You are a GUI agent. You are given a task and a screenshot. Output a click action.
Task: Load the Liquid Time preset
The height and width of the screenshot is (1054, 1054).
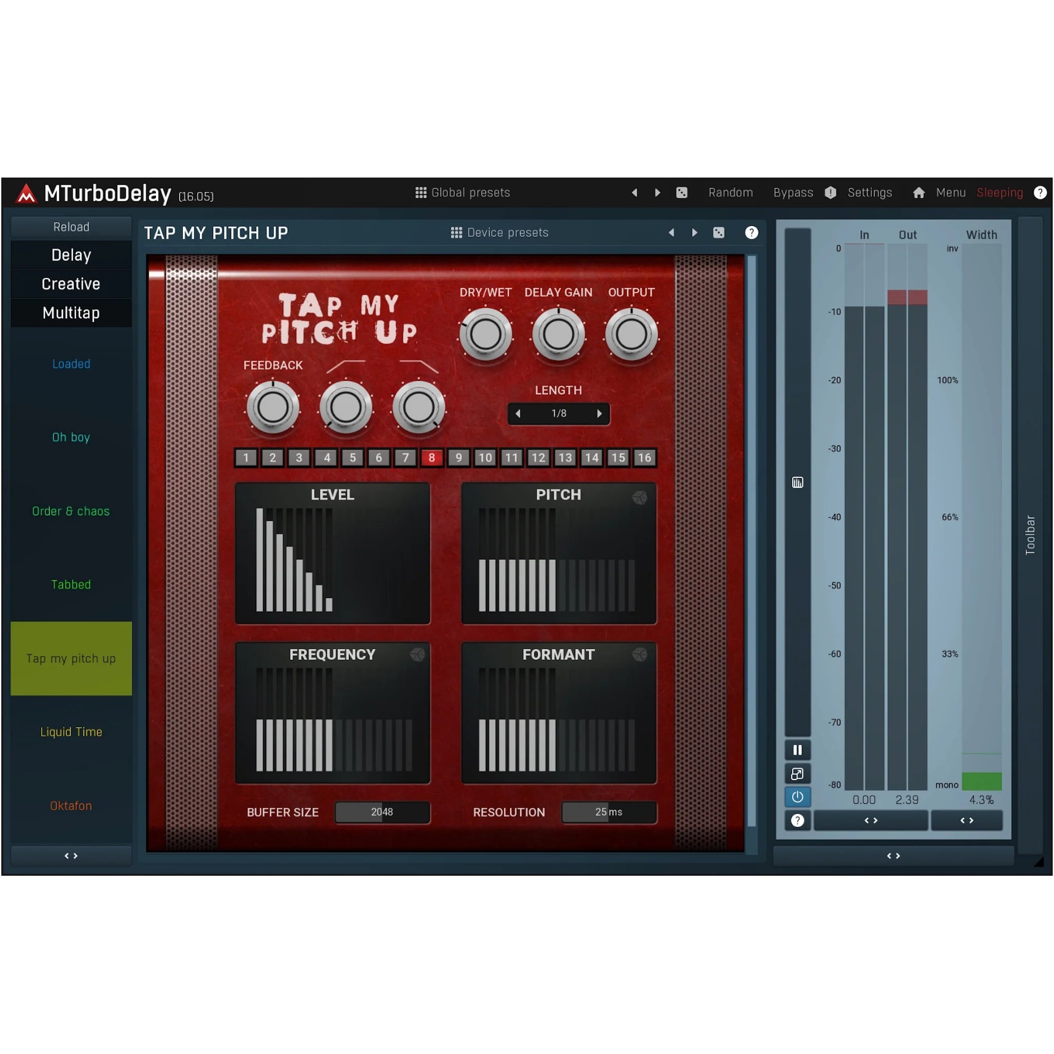71,732
